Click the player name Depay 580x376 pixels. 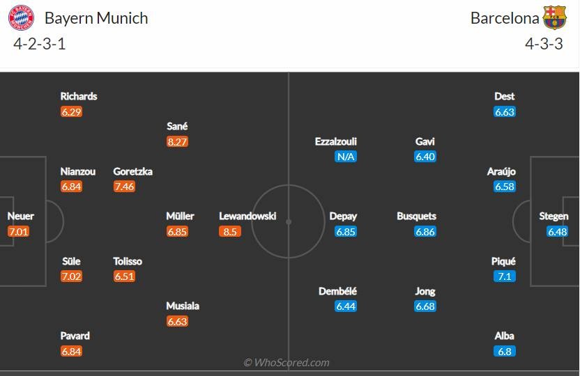click(343, 217)
